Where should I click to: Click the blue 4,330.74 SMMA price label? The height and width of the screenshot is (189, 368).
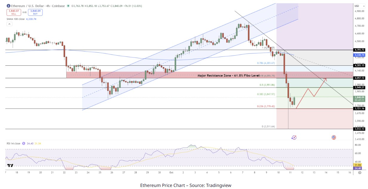[359, 55]
